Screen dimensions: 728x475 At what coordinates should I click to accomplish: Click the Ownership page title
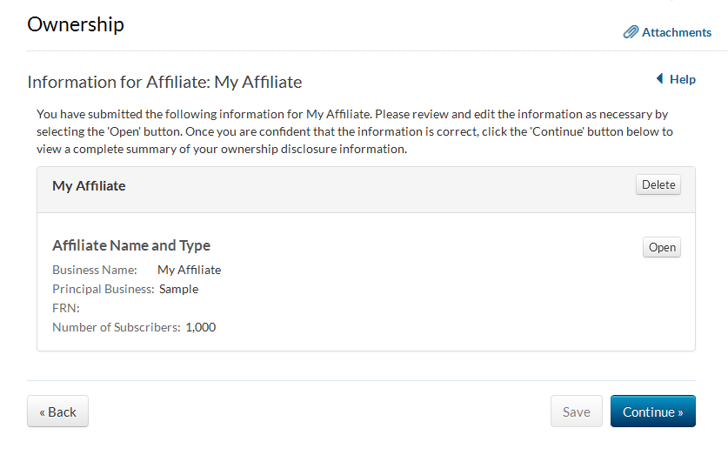(76, 24)
